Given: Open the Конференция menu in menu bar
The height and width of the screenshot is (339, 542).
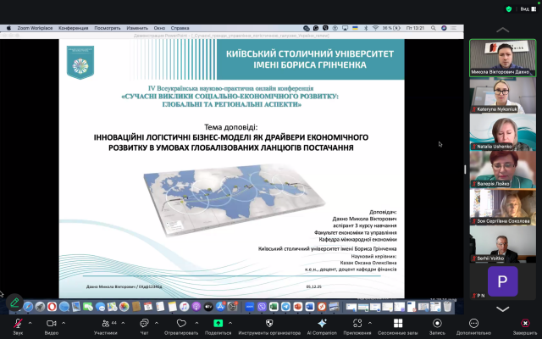Looking at the screenshot, I should coord(73,27).
